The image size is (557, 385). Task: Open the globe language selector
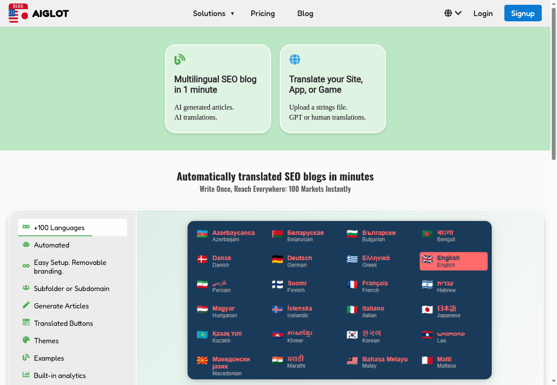[453, 13]
